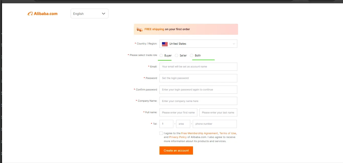Open the Free Membership Agreement

(x=200, y=133)
